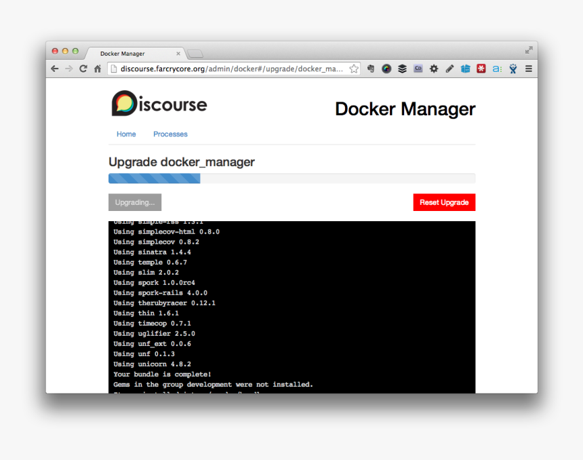This screenshot has width=583, height=460.
Task: Click log line 'Using temple 0.6.7'
Action: [150, 263]
